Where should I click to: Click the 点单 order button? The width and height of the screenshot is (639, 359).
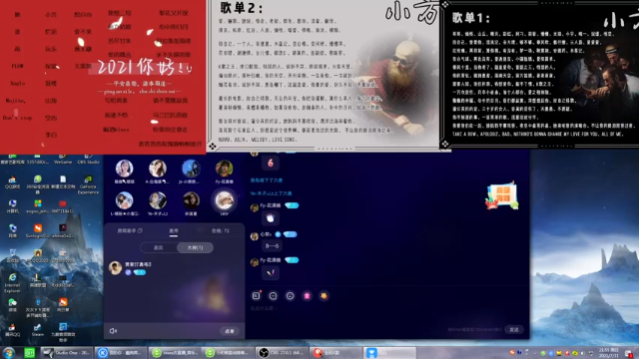click(x=230, y=331)
